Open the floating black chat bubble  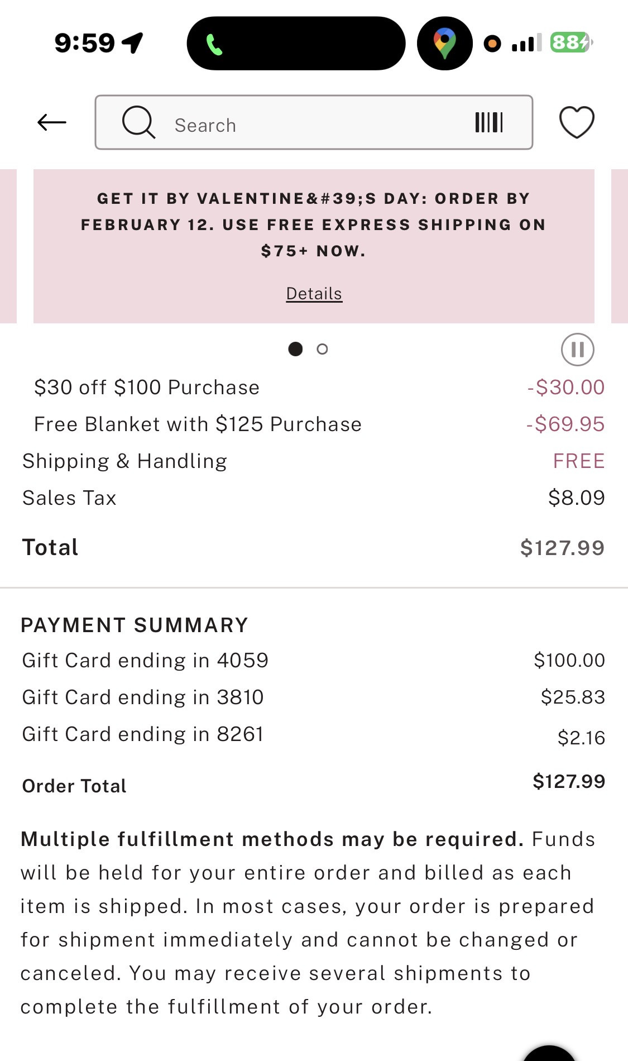click(x=549, y=1053)
